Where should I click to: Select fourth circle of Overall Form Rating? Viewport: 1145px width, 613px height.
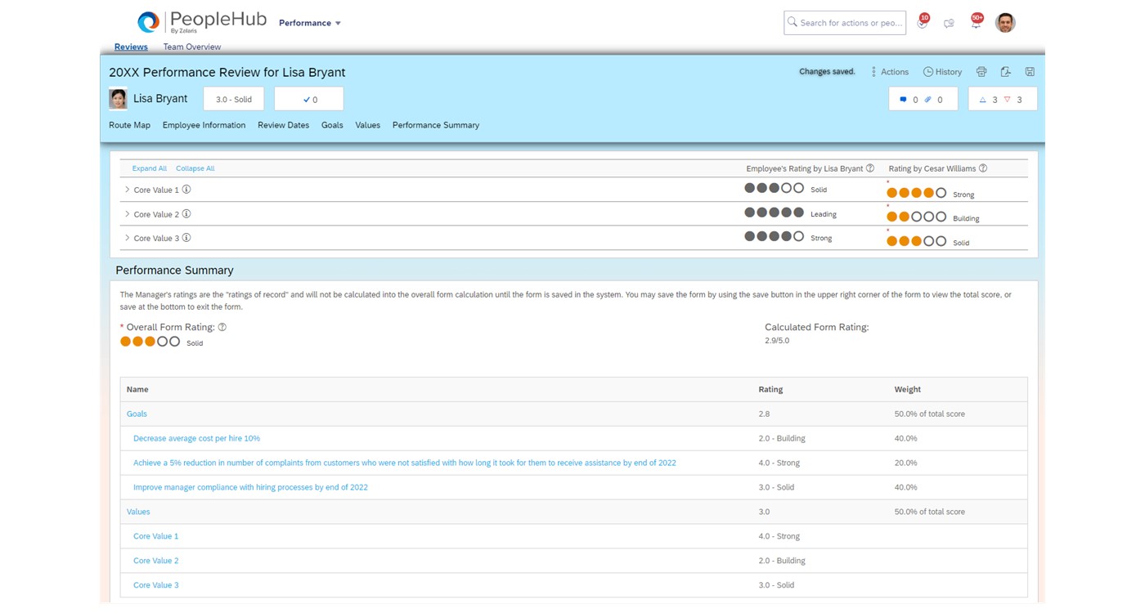(163, 342)
